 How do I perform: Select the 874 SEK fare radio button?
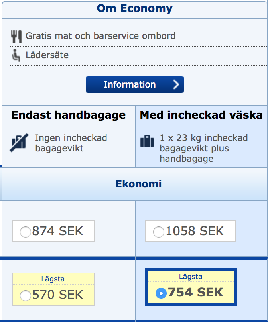coord(26,232)
